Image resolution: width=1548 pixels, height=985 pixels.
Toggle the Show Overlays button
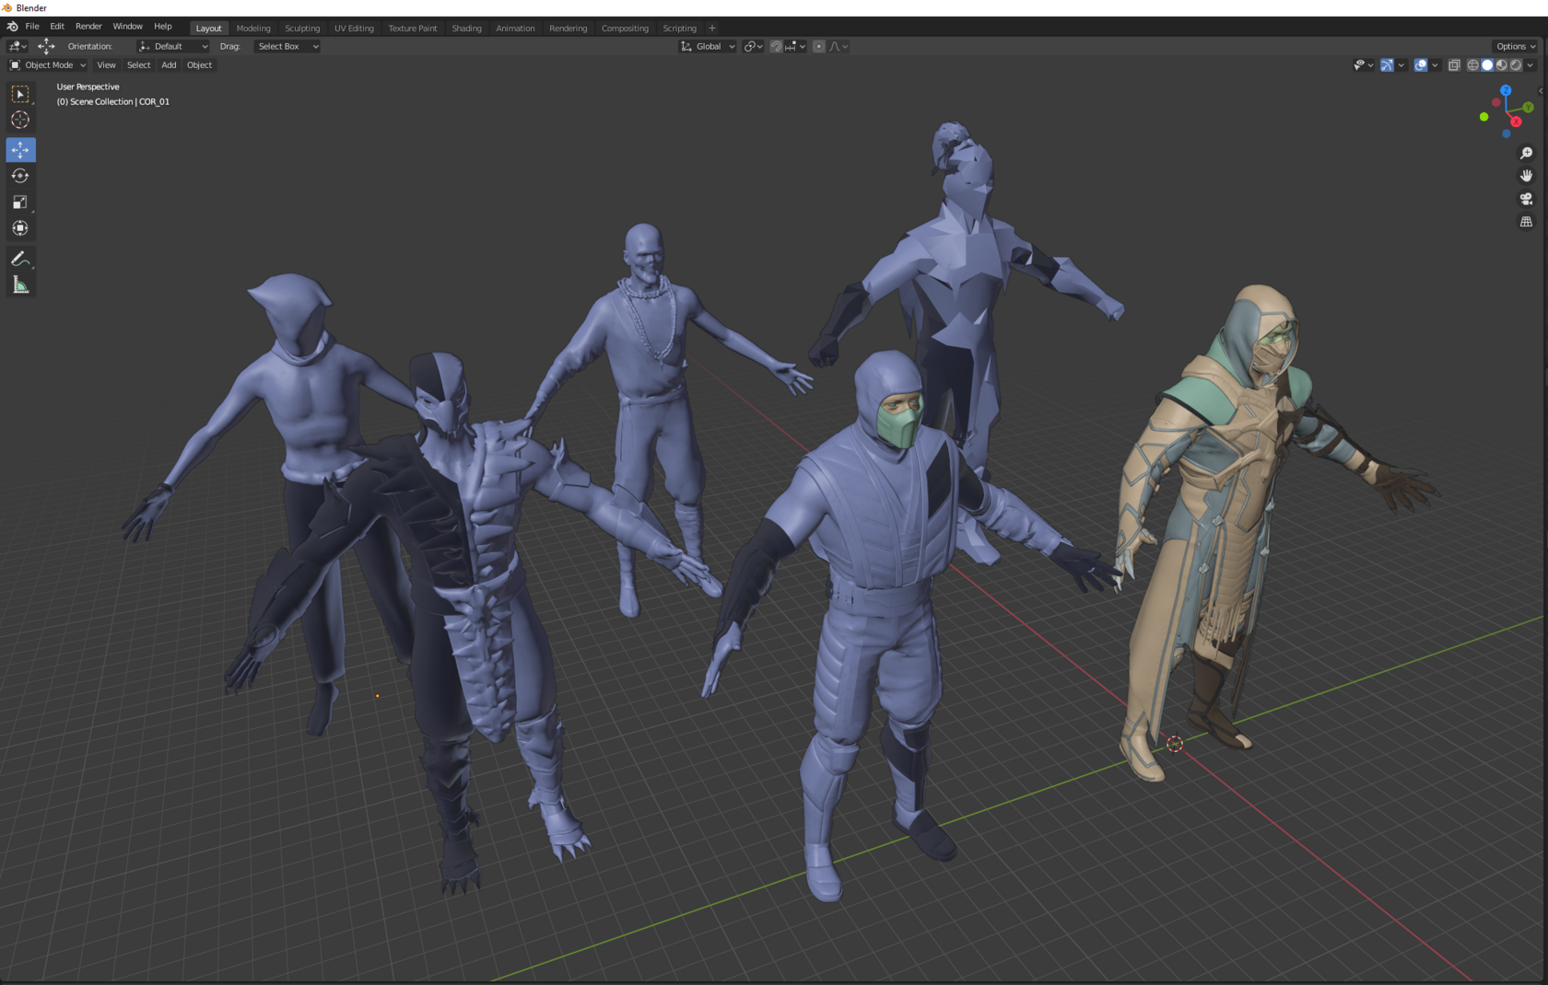(1420, 64)
